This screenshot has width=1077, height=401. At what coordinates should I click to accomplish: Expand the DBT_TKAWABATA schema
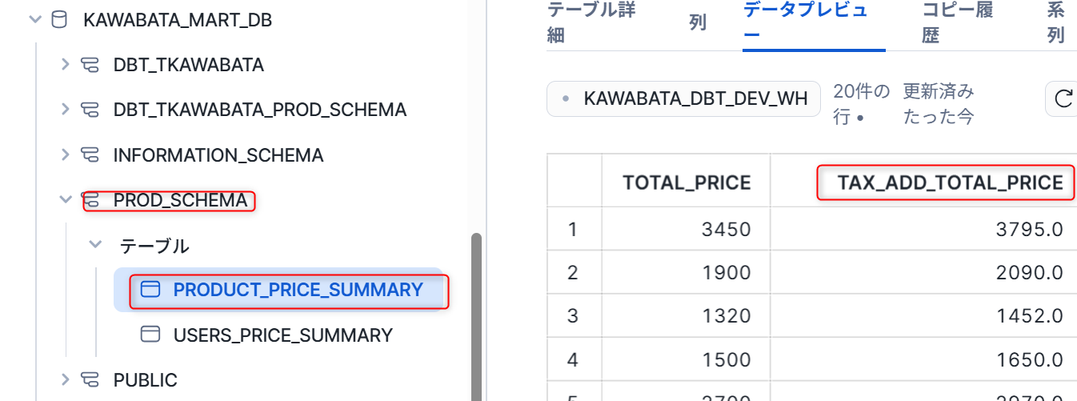coord(66,65)
